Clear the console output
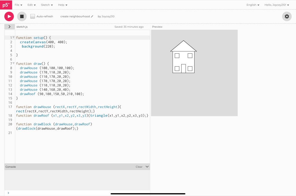The height and width of the screenshot is (196, 296). point(139,167)
